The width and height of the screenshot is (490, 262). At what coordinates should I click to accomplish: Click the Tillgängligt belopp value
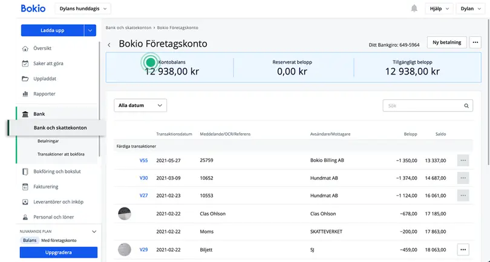[412, 71]
